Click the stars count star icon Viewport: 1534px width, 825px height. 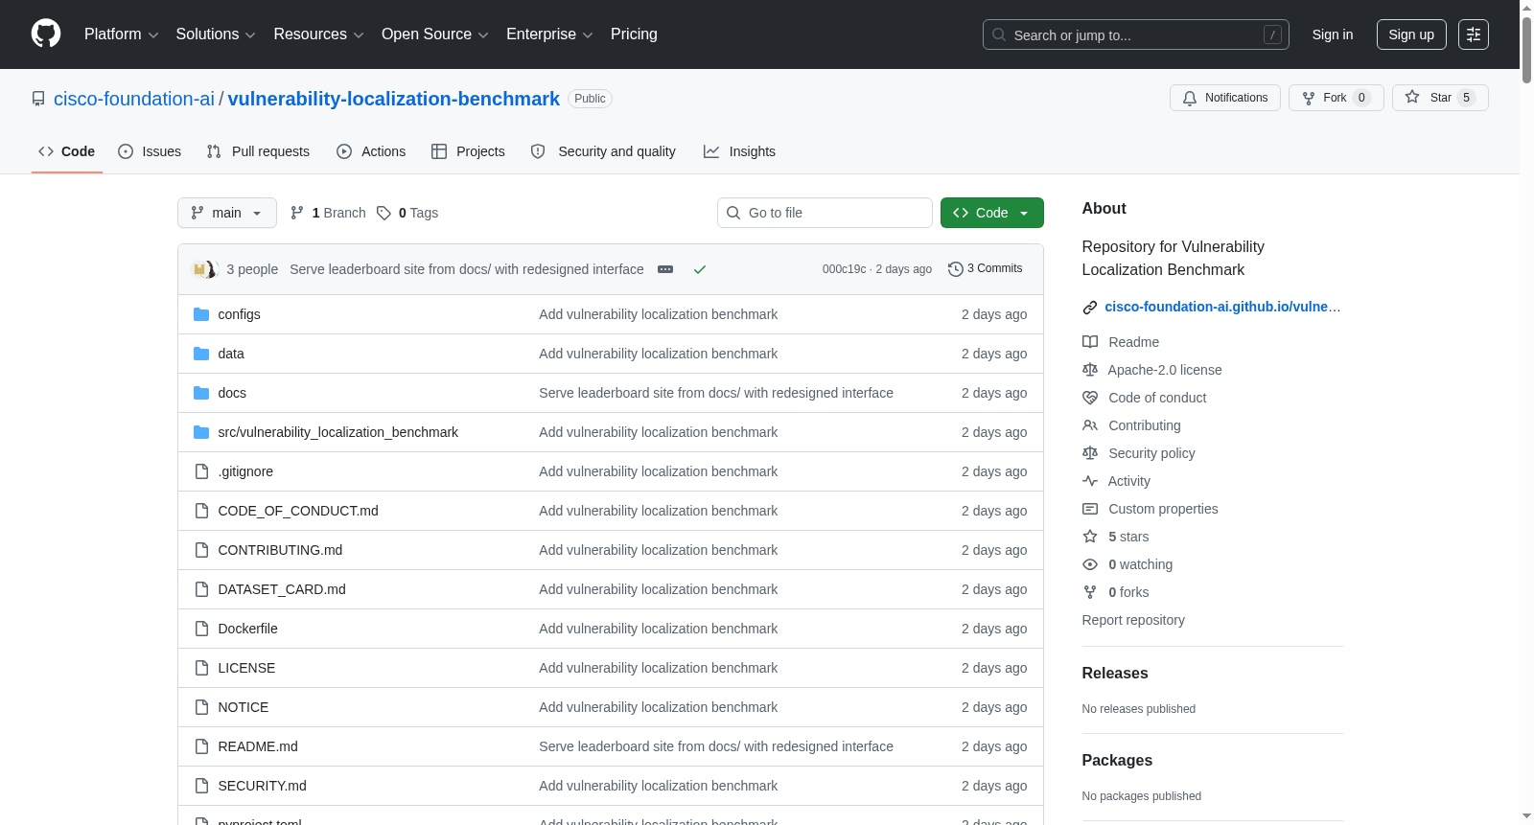point(1090,537)
